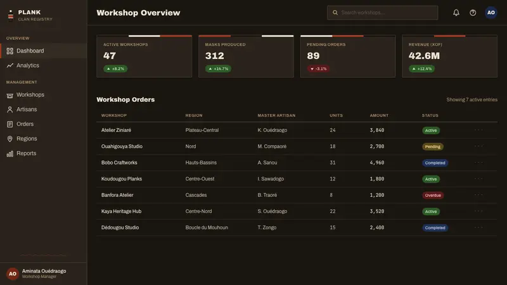
Task: Click the +8.2% trend badge
Action: 115,69
